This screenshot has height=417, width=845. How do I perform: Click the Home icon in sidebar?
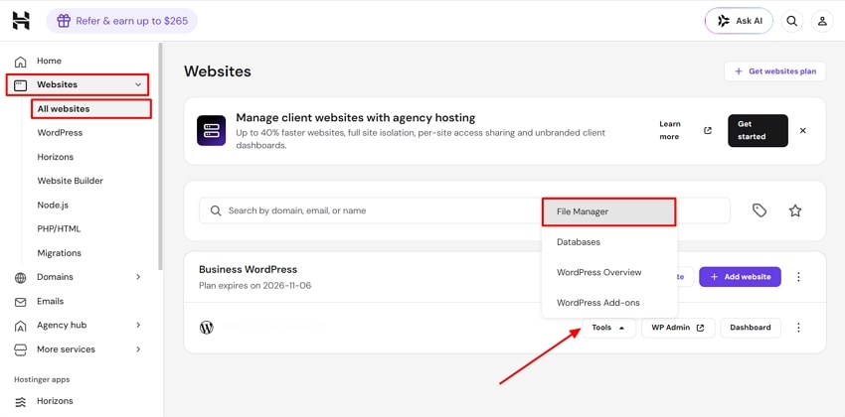pyautogui.click(x=21, y=61)
